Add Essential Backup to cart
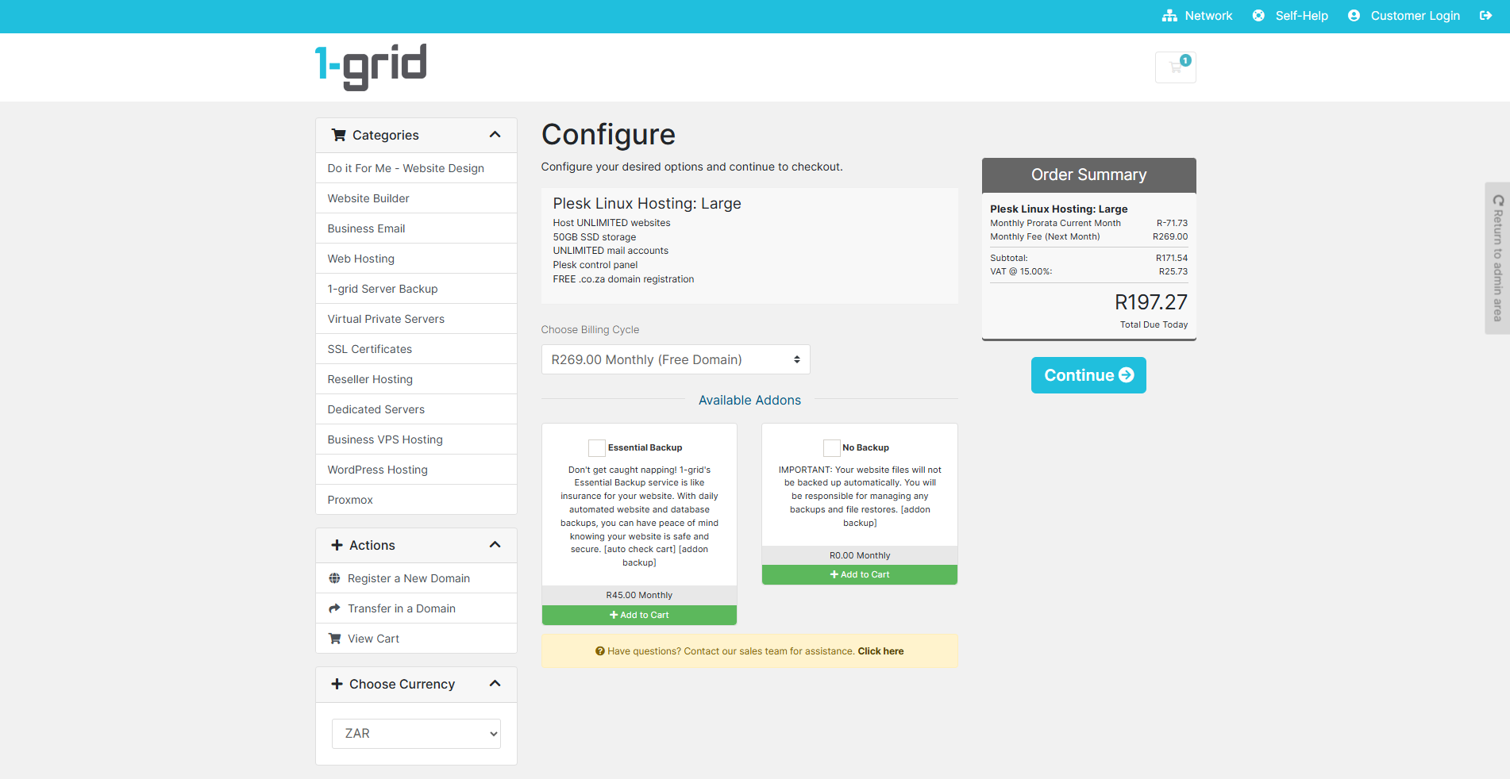Image resolution: width=1510 pixels, height=779 pixels. tap(639, 616)
